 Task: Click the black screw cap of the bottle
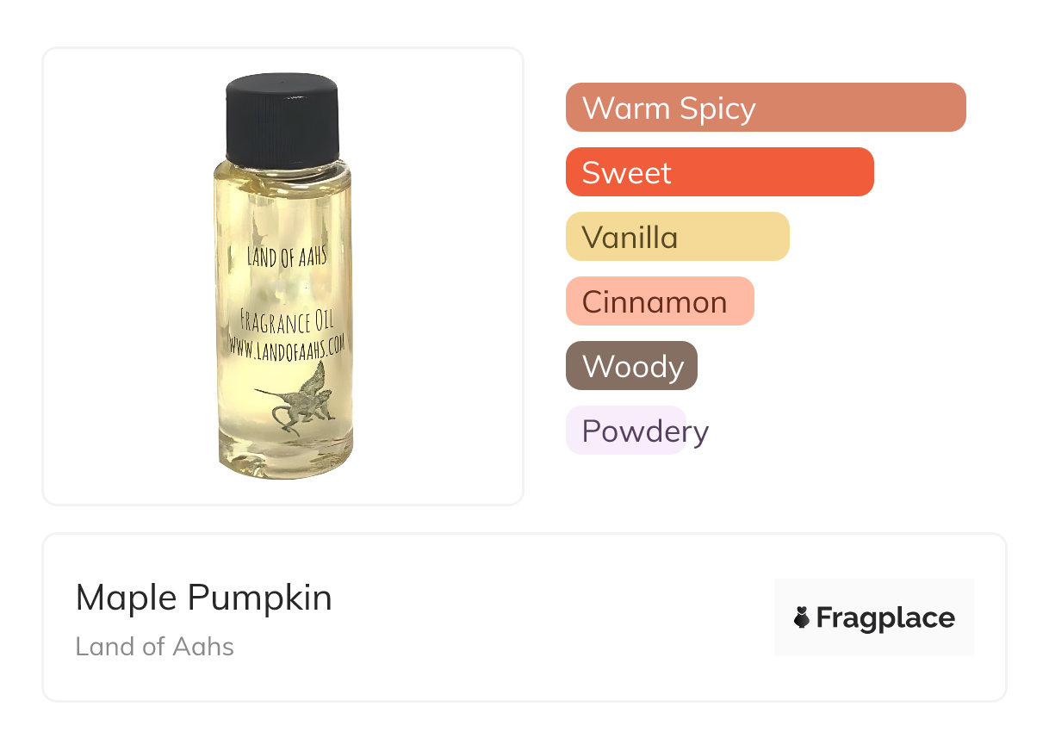click(x=282, y=120)
